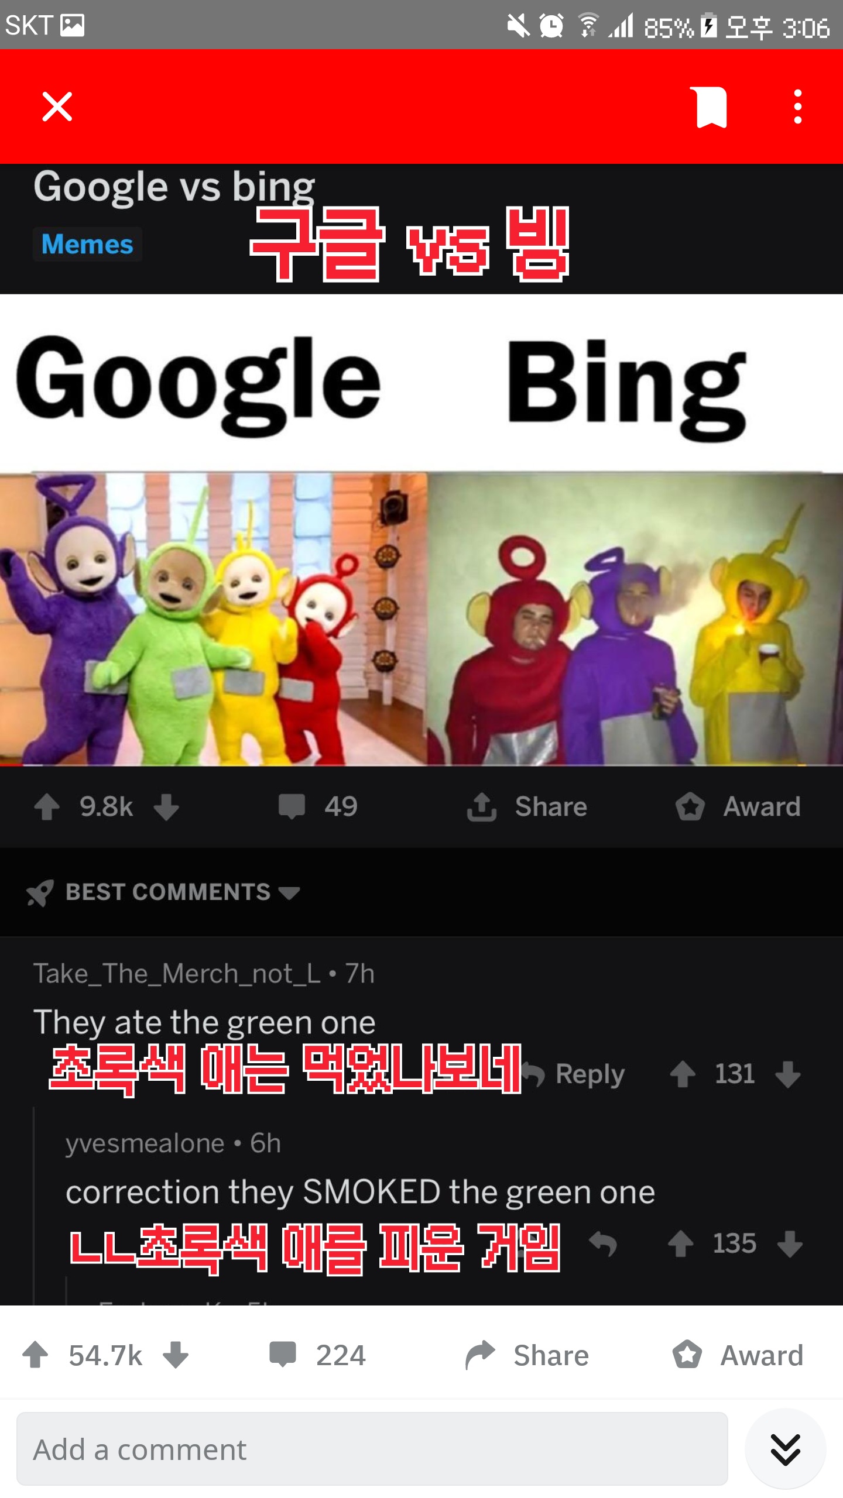This screenshot has width=843, height=1498.
Task: Jump down with the double chevron button
Action: pos(785,1449)
